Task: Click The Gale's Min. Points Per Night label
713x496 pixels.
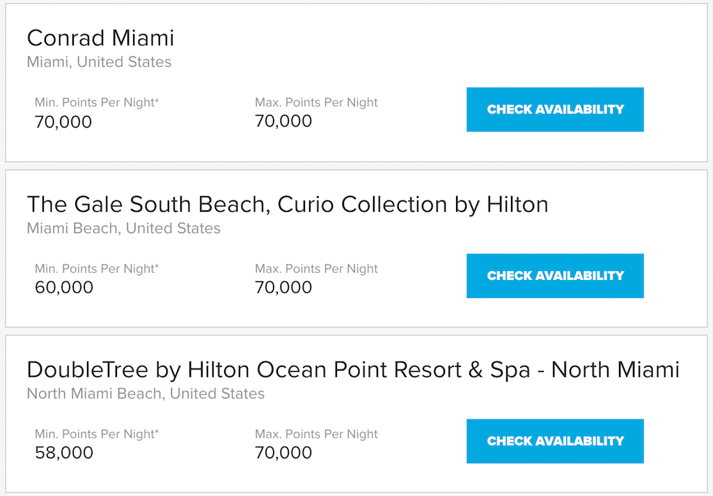Action: pos(97,268)
